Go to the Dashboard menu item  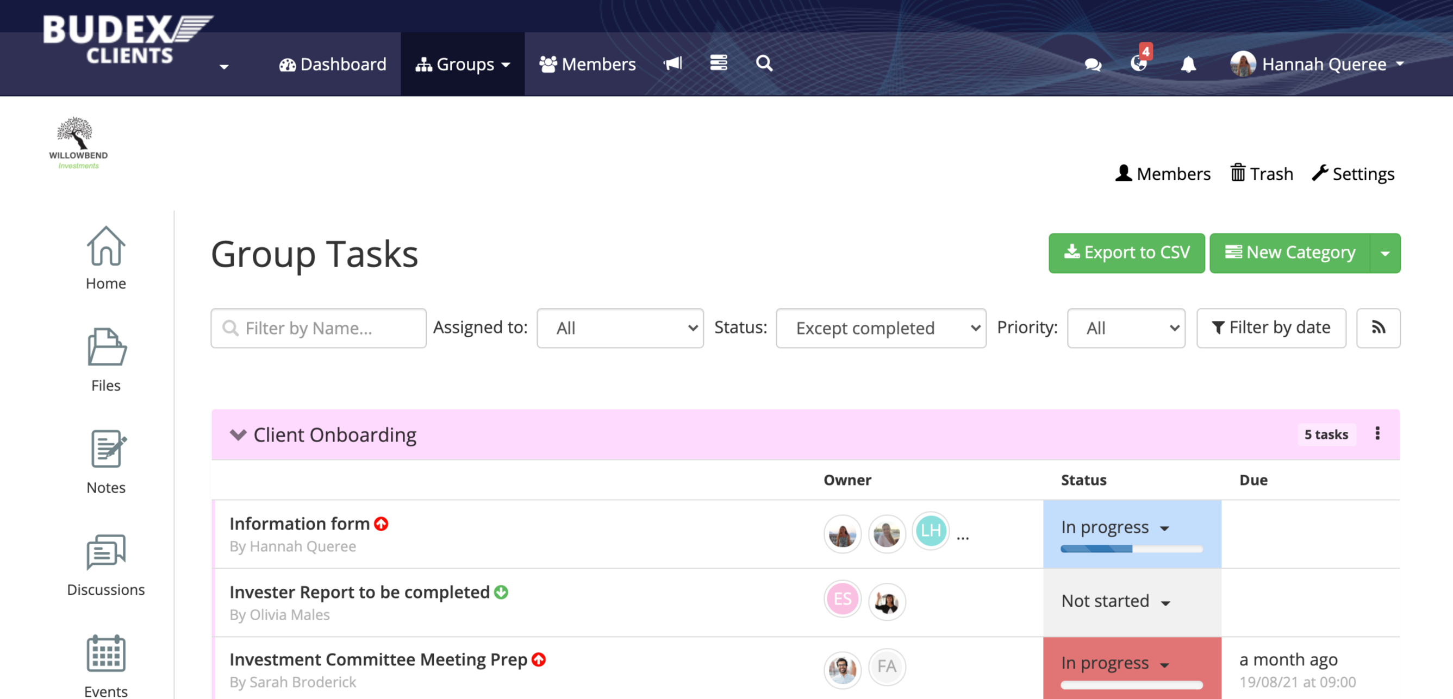click(x=333, y=64)
